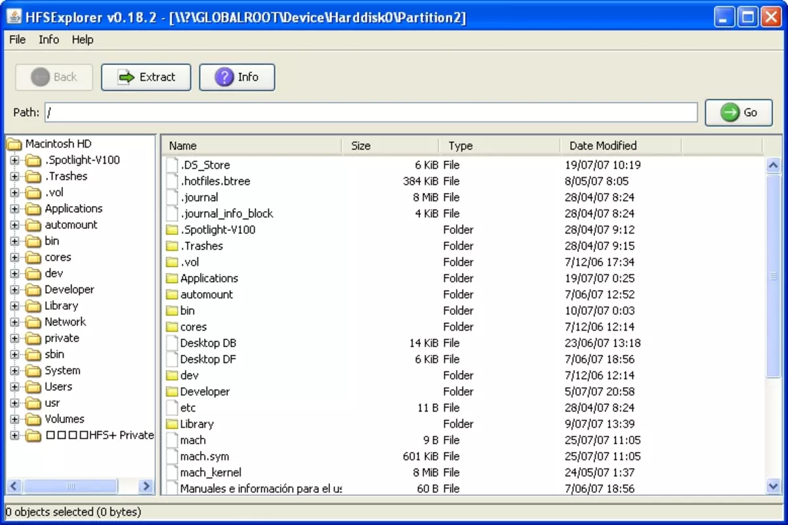Click file list scrollbar down arrow
This screenshot has height=525, width=788.
coord(774,486)
